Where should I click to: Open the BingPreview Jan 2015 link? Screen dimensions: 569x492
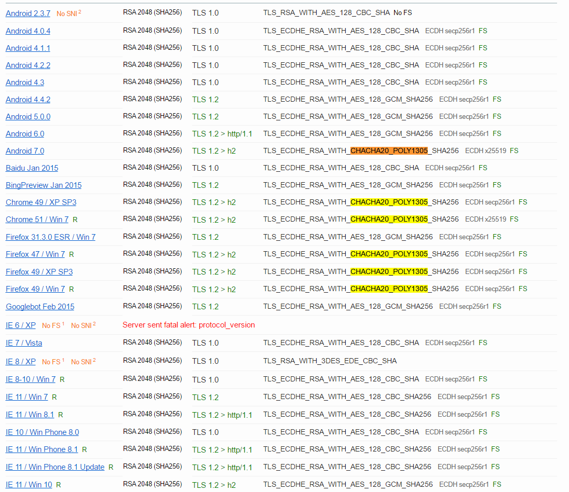[x=44, y=185]
